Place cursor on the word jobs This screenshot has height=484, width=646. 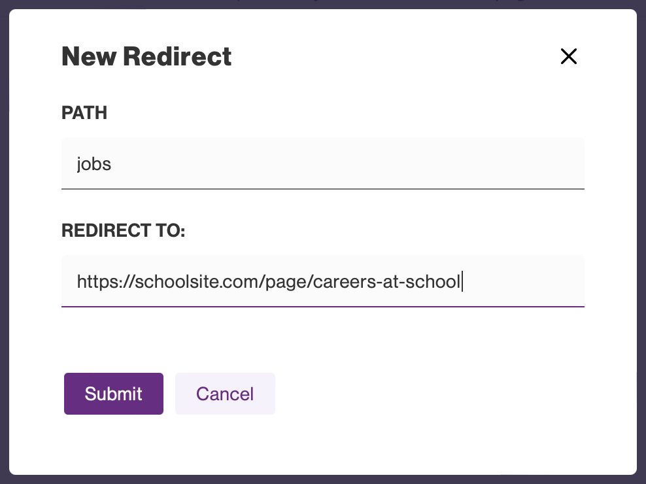click(94, 164)
